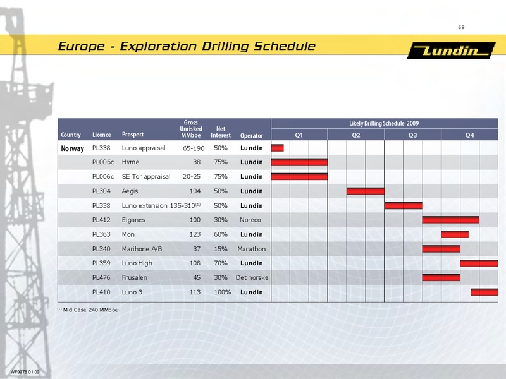Viewport: 506px width, 379px height.
Task: Select the 'PL304' licence cell
Action: pos(101,191)
